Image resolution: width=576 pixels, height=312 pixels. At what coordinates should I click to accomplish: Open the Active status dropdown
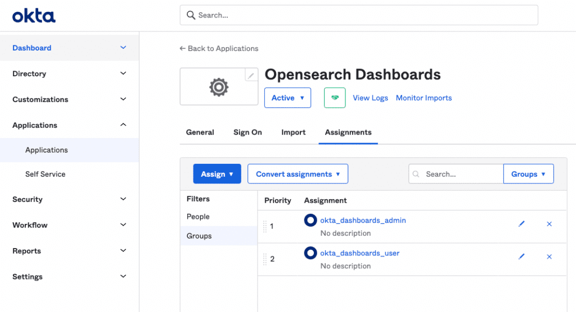pos(287,98)
